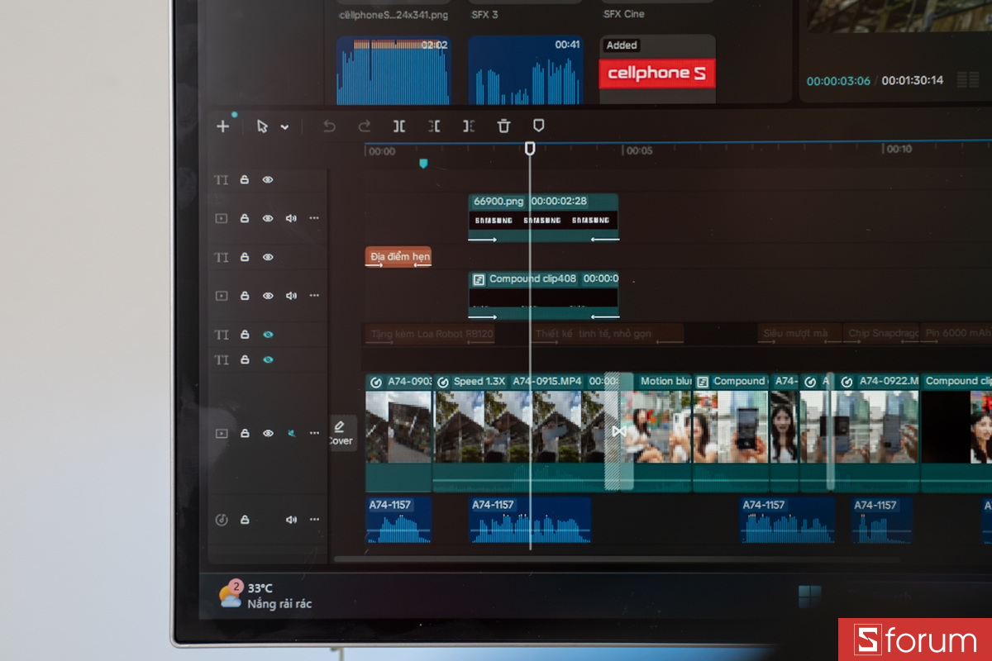Open more options for 66900.png track

click(x=314, y=218)
